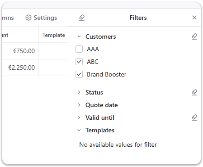Click the Customers section title

(x=101, y=37)
